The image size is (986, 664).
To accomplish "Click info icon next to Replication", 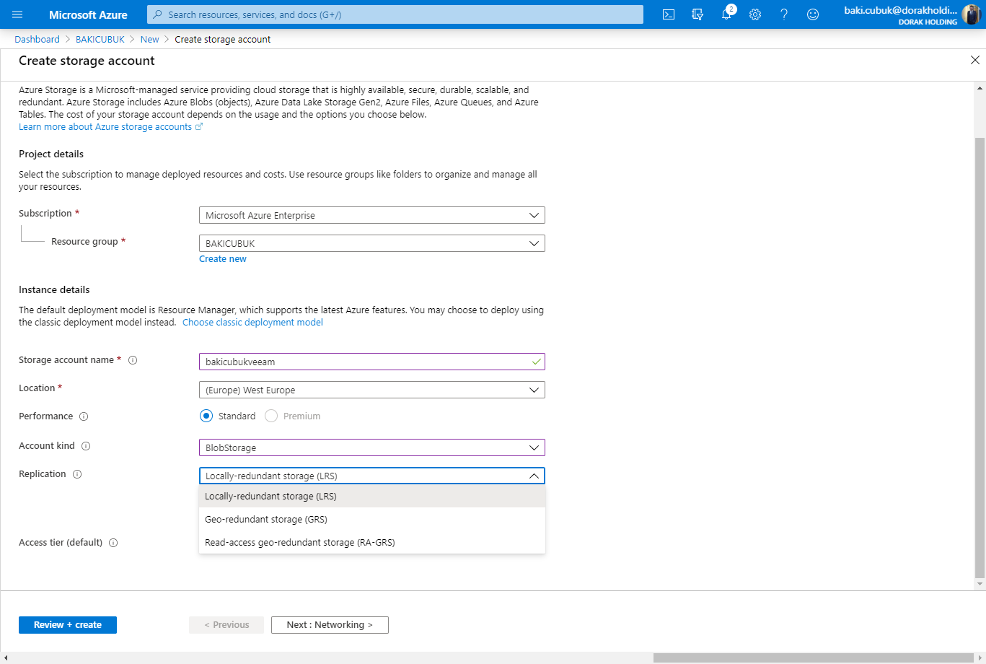I will pos(77,474).
